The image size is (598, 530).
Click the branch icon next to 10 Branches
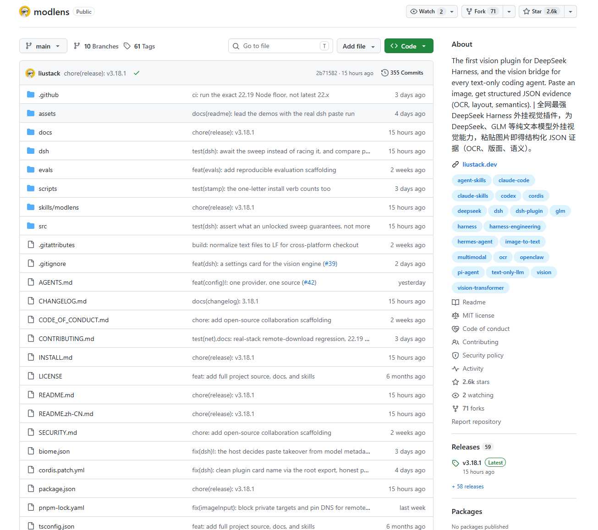click(77, 46)
